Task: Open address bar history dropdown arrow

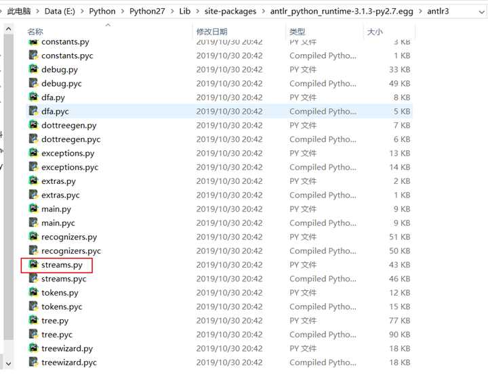Action: (481, 11)
